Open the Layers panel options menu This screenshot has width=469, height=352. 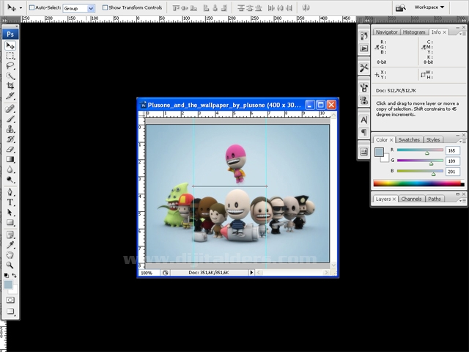click(462, 200)
